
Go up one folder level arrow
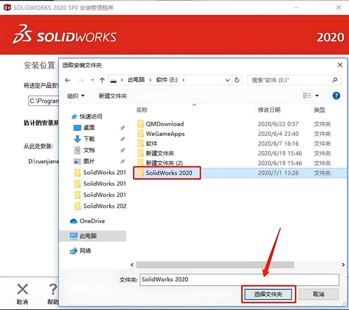[x=102, y=80]
